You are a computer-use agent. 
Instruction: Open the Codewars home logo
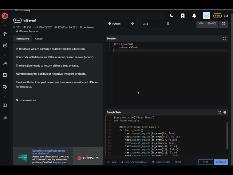pos(5,16)
